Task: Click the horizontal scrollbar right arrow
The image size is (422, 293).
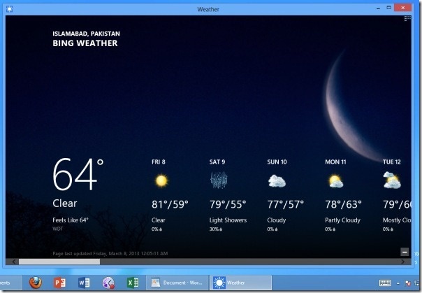Action: 403,262
